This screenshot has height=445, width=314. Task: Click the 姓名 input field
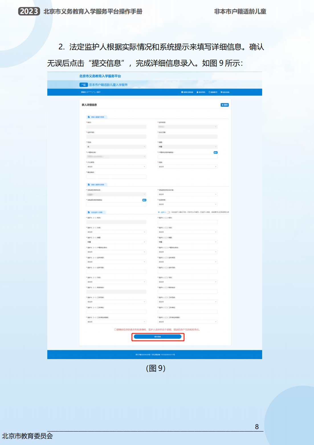[116, 127]
